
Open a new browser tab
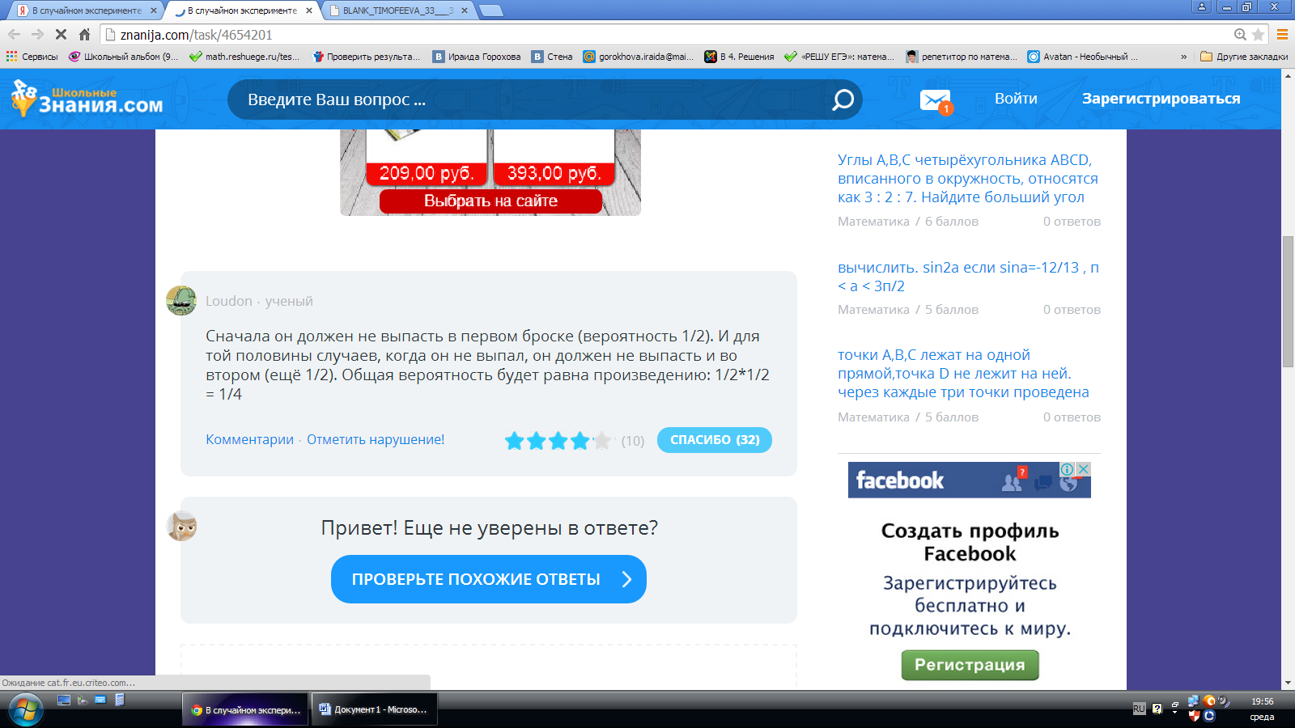click(490, 11)
